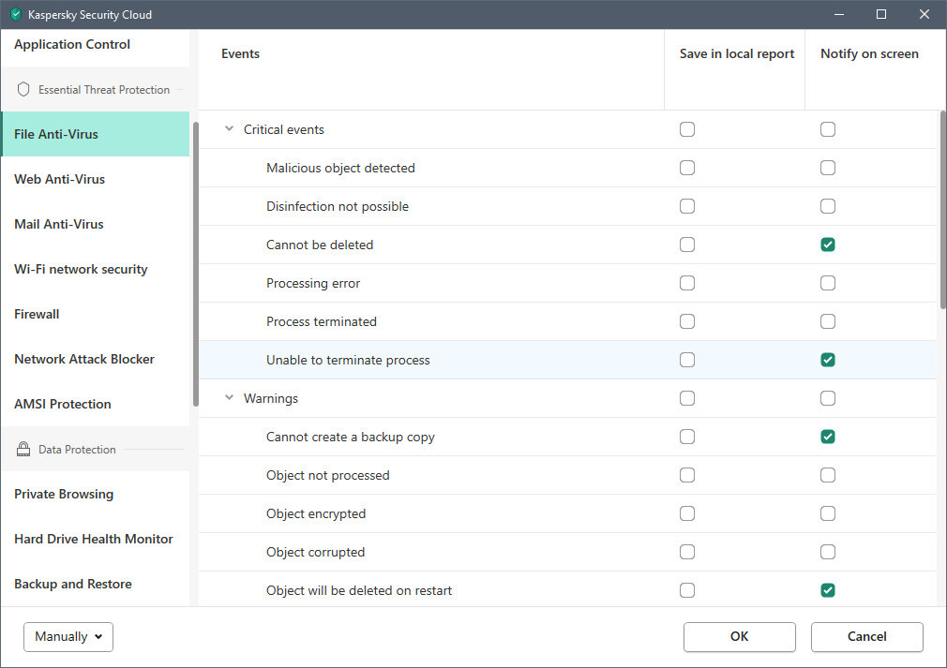Go to Mail Anti-Virus section

tap(96, 224)
